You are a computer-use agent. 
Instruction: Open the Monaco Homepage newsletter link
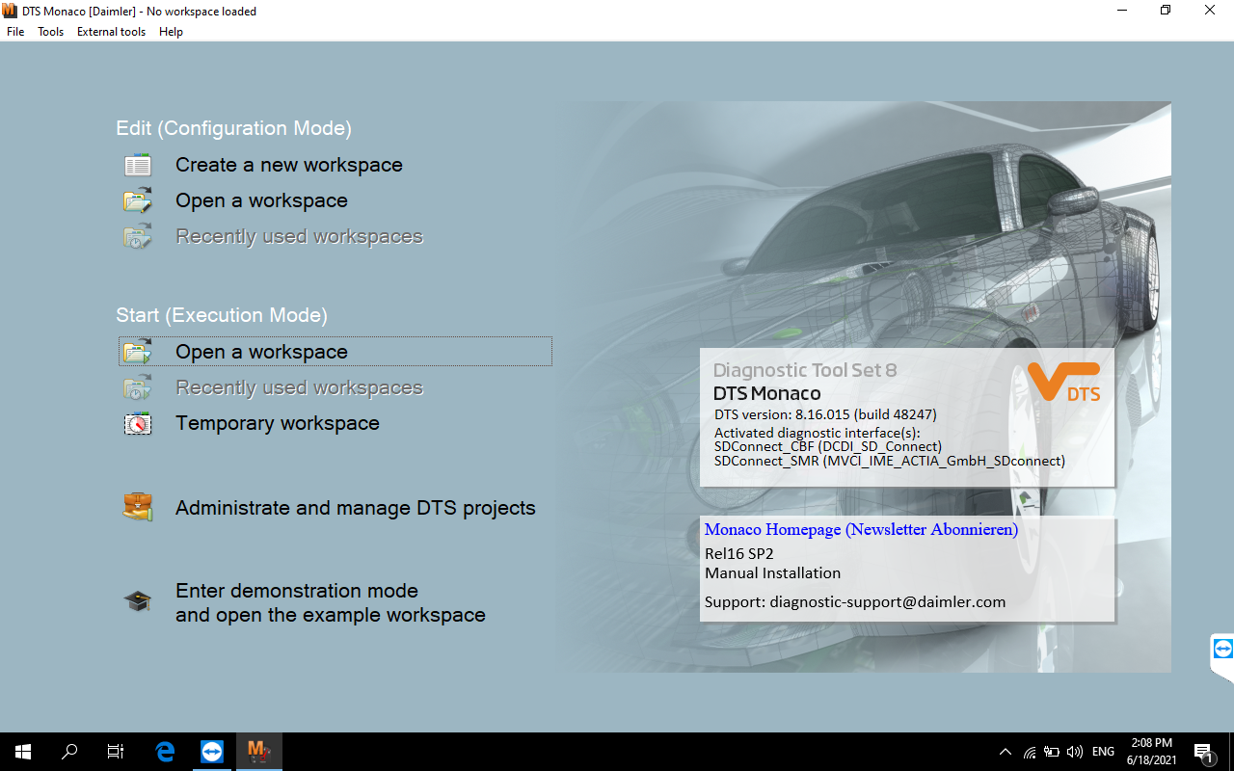[861, 529]
